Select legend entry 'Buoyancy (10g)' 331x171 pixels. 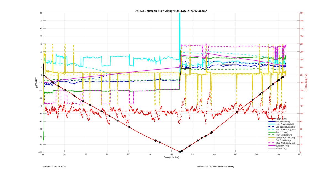282,146
